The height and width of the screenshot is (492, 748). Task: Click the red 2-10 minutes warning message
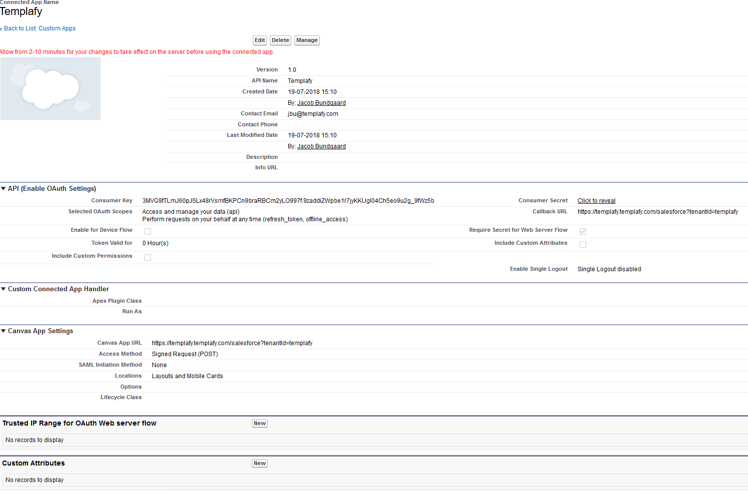click(137, 52)
